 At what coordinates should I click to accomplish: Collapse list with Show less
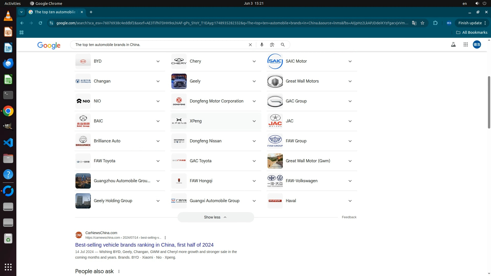coord(216,217)
